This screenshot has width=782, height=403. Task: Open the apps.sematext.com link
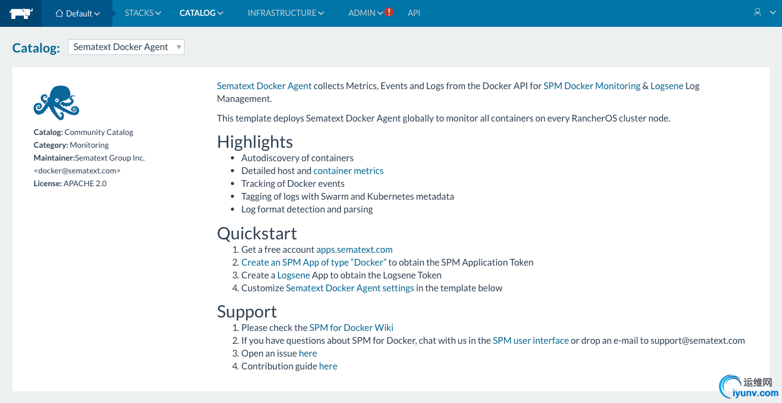[354, 250]
